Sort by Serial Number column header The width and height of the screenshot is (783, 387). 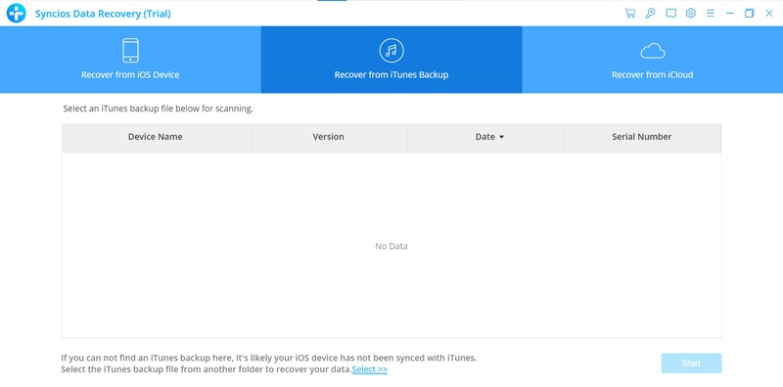[642, 137]
